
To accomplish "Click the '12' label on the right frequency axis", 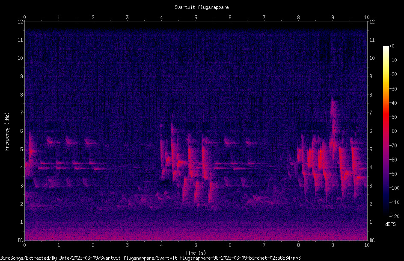I will coord(372,22).
